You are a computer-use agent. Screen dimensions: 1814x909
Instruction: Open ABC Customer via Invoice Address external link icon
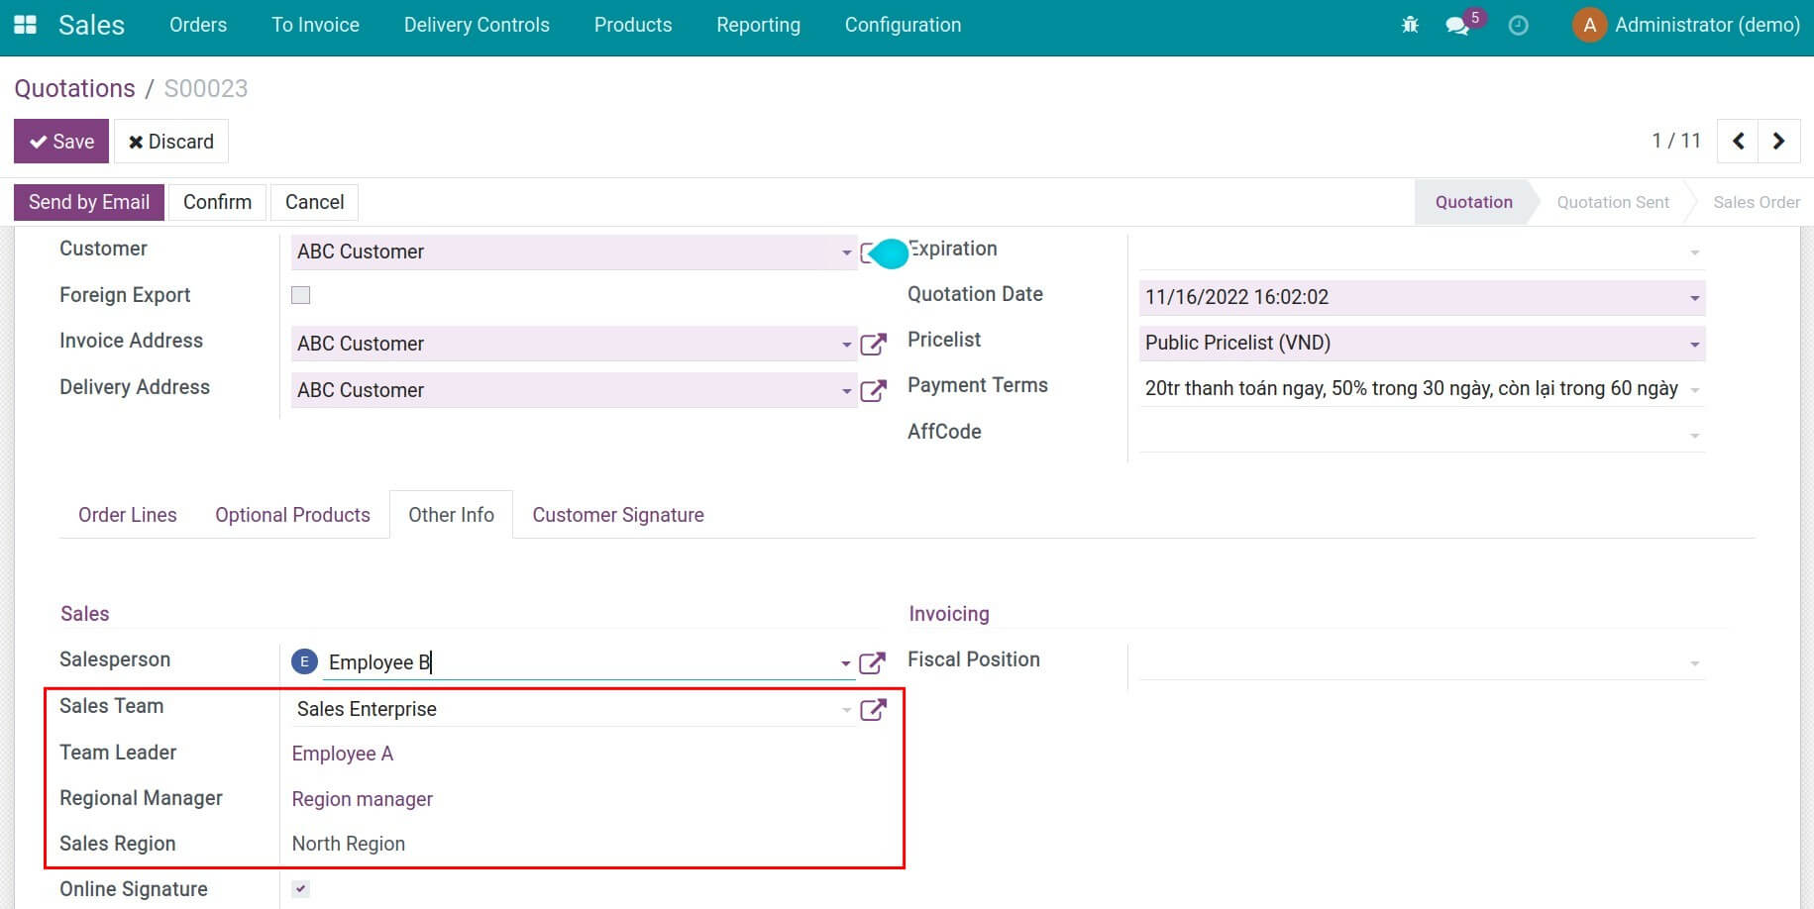(873, 344)
